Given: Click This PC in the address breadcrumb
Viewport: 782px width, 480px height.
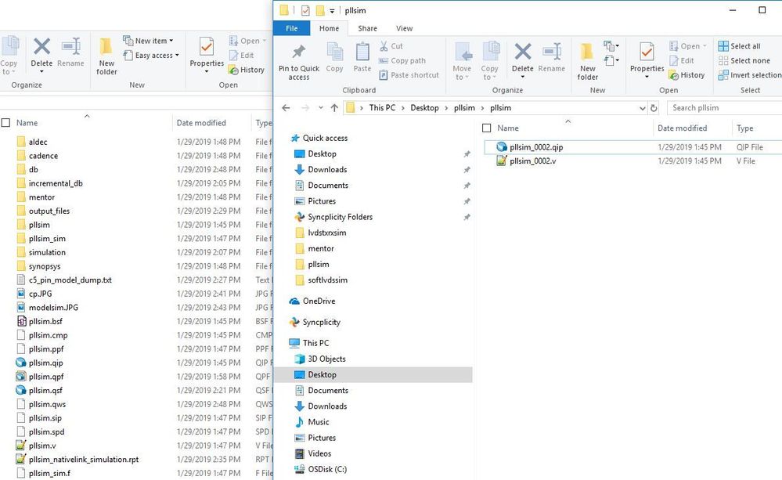Looking at the screenshot, I should coord(382,108).
